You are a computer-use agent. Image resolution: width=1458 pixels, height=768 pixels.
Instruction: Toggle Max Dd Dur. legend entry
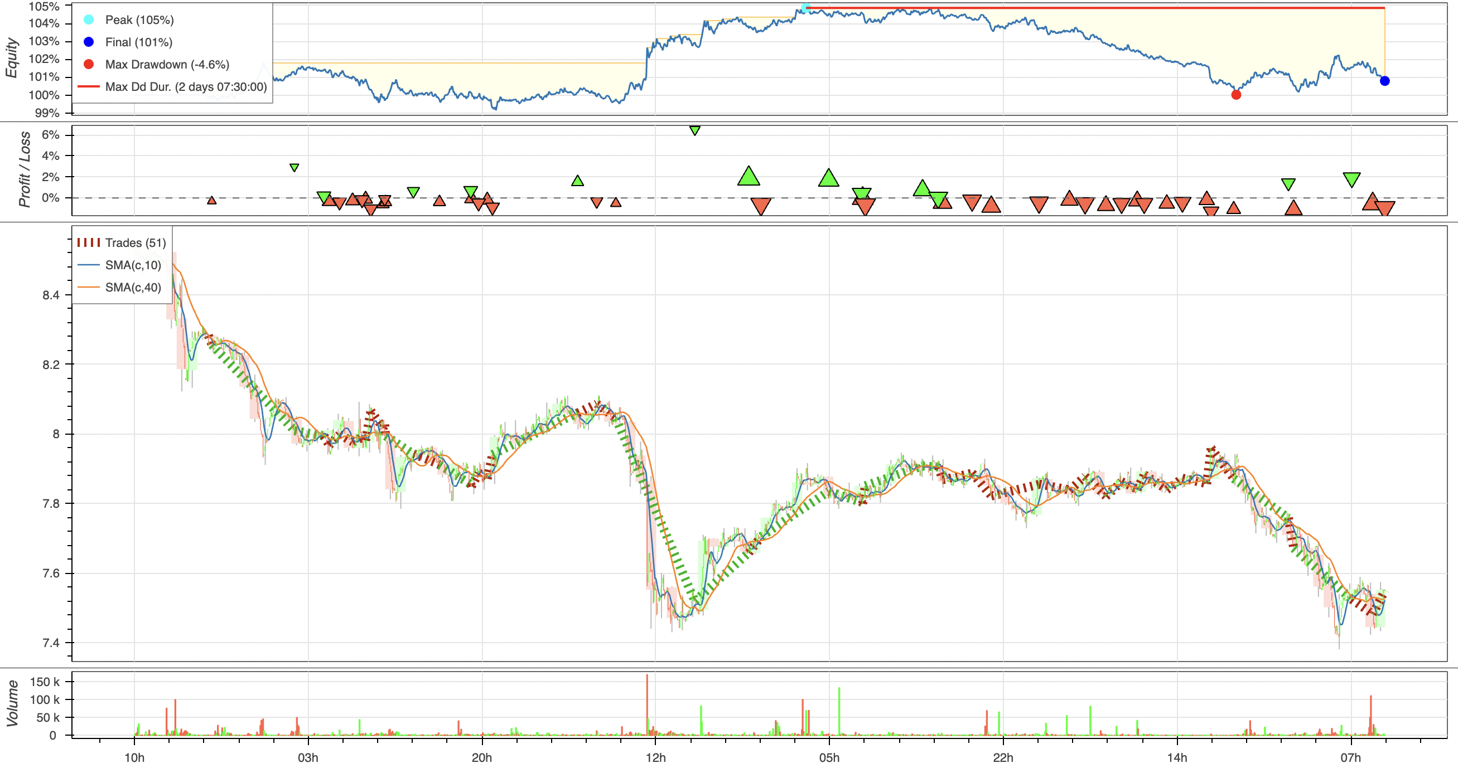click(186, 86)
